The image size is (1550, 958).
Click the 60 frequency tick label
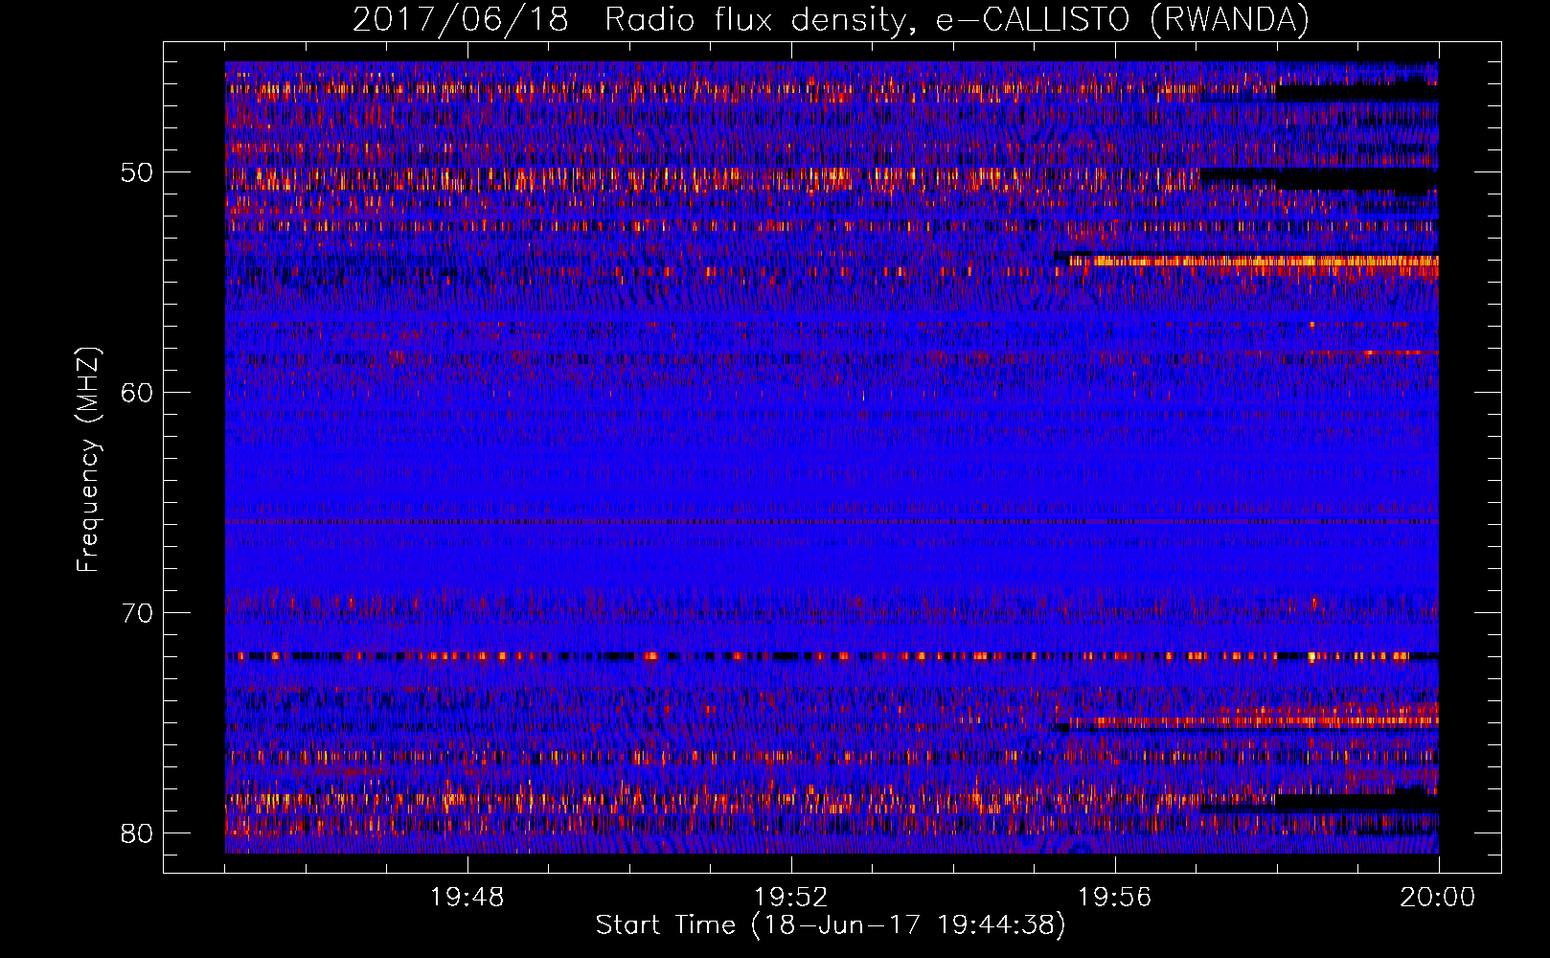coord(137,393)
